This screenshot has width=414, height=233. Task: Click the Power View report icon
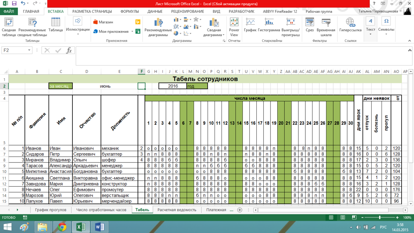pyautogui.click(x=234, y=27)
